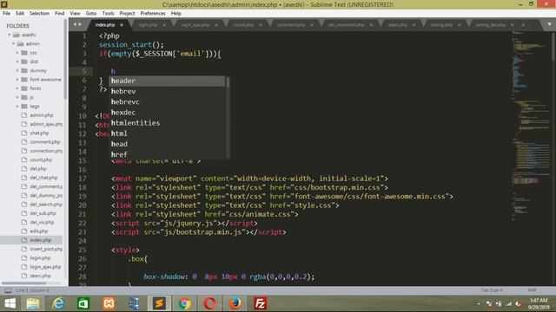The height and width of the screenshot is (312, 556).
Task: Collapse the admin folder
Action: click(x=14, y=44)
